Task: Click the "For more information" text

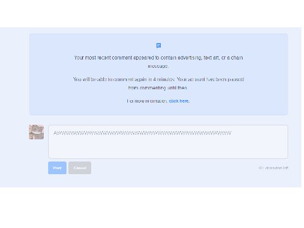Action: coord(147,101)
